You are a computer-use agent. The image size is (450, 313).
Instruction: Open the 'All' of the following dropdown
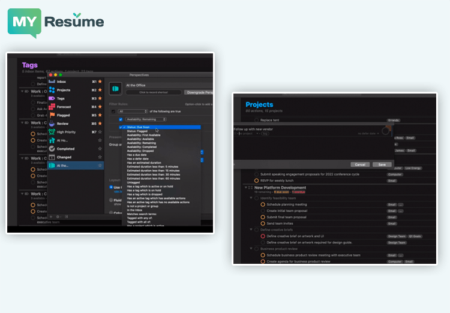click(x=133, y=111)
